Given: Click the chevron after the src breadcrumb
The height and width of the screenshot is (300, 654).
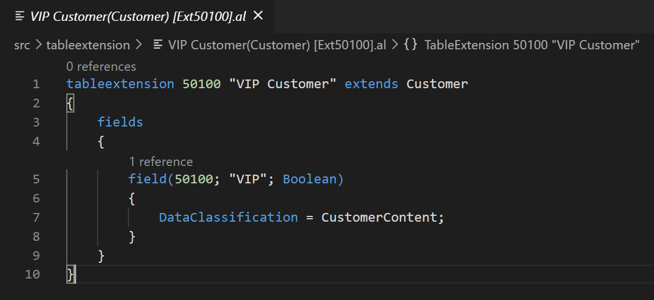Looking at the screenshot, I should point(38,45).
